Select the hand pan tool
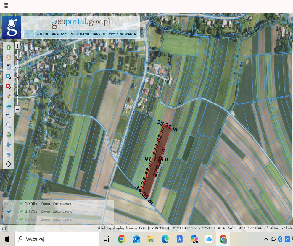Screen dimensions: 293x246 (x=8, y=57)
